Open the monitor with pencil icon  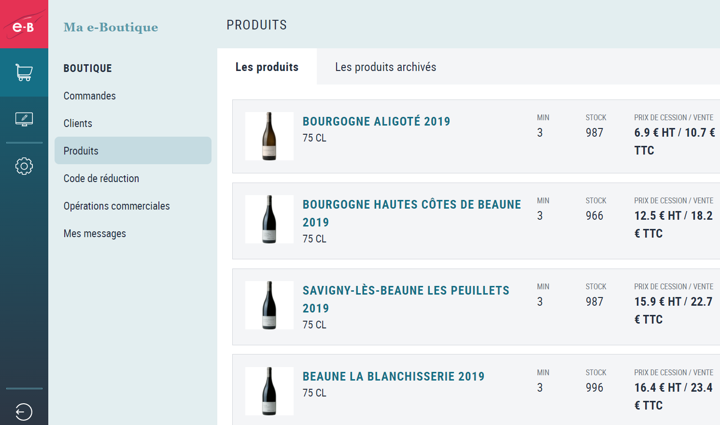(24, 119)
